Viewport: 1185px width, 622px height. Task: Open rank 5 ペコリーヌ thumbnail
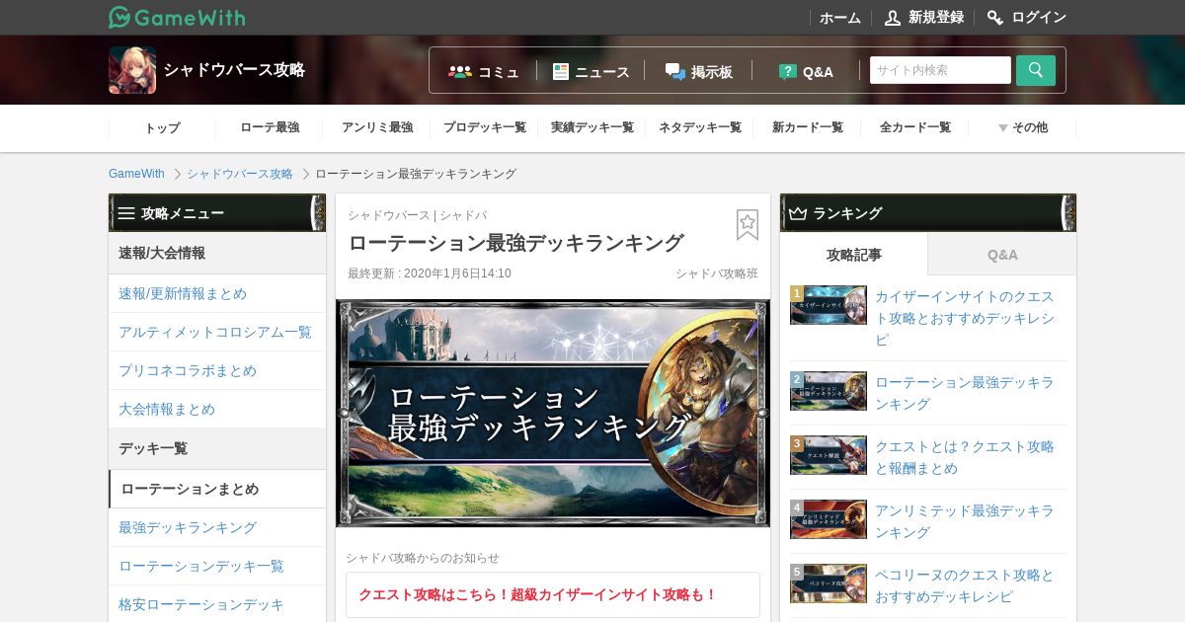pos(829,583)
